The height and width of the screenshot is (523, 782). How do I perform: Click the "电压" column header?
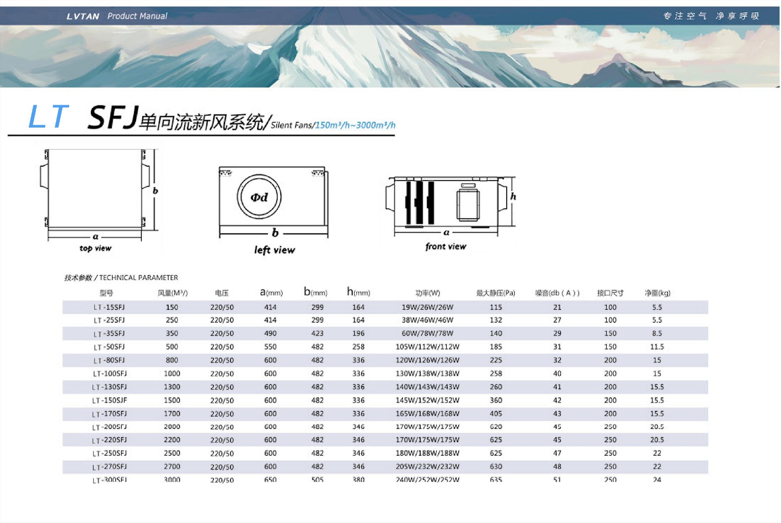click(x=222, y=293)
